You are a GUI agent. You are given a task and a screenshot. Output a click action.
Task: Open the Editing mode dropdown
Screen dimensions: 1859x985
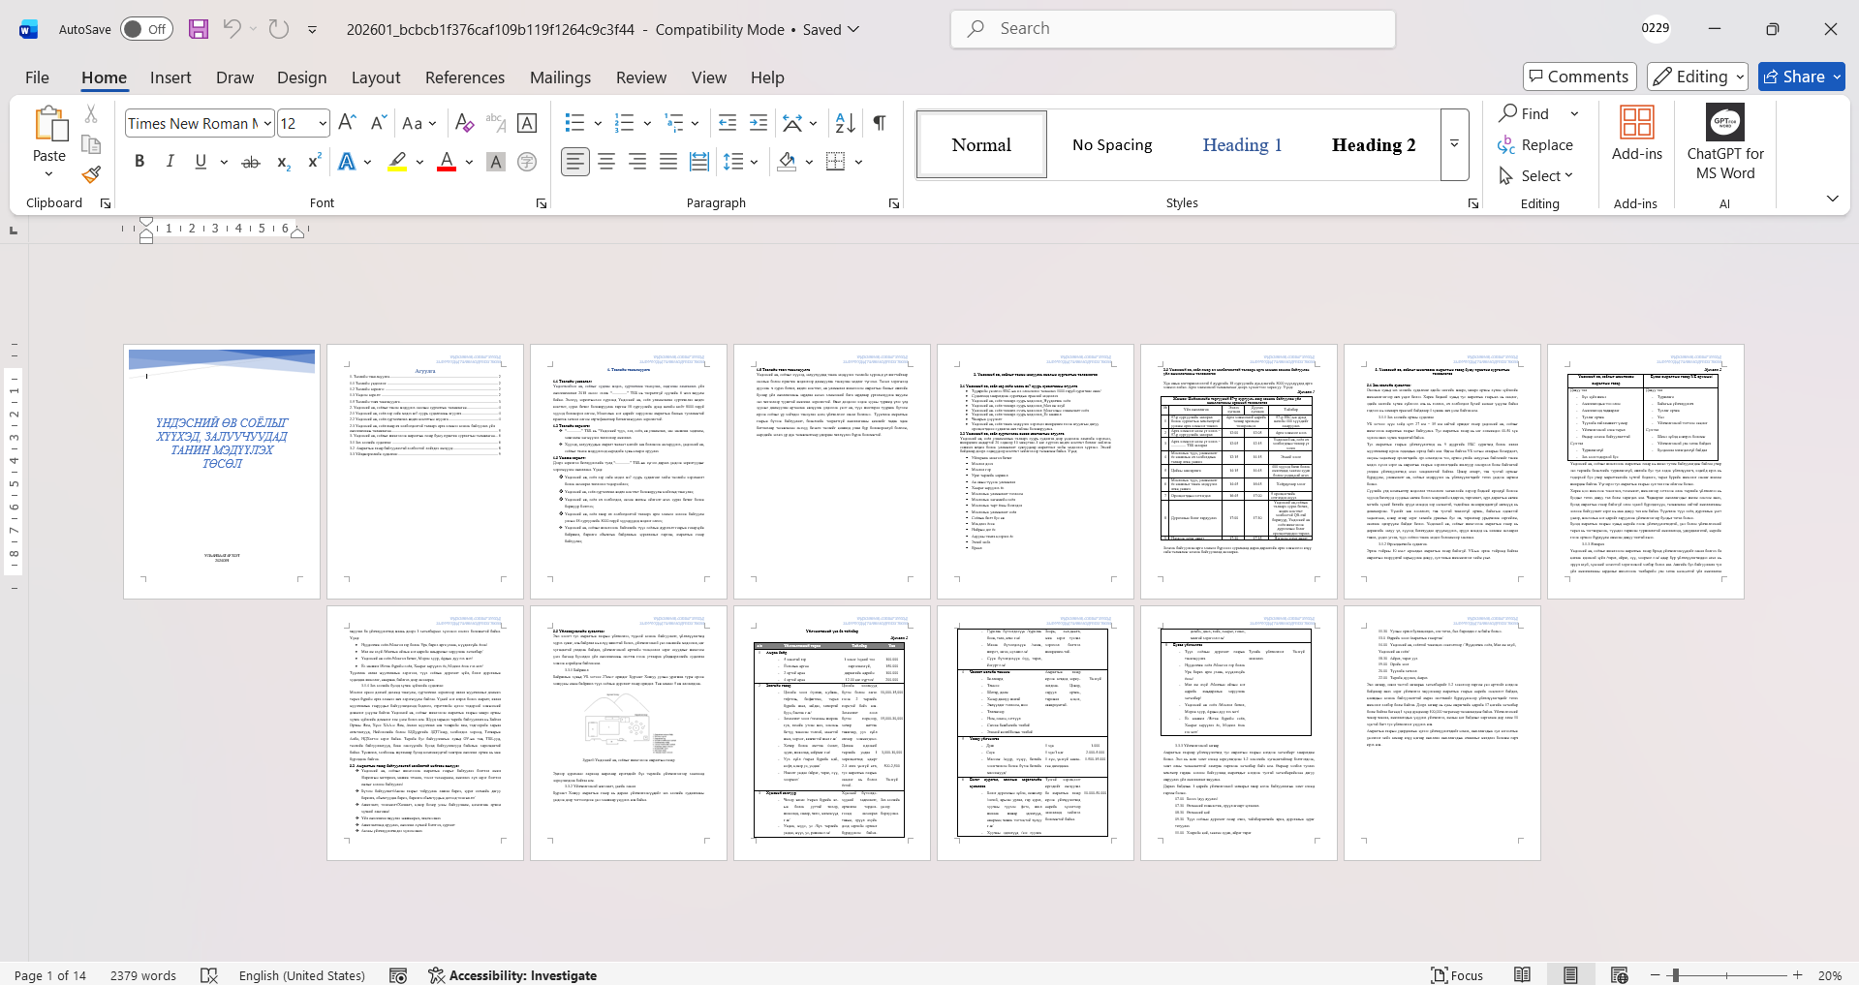click(1698, 77)
